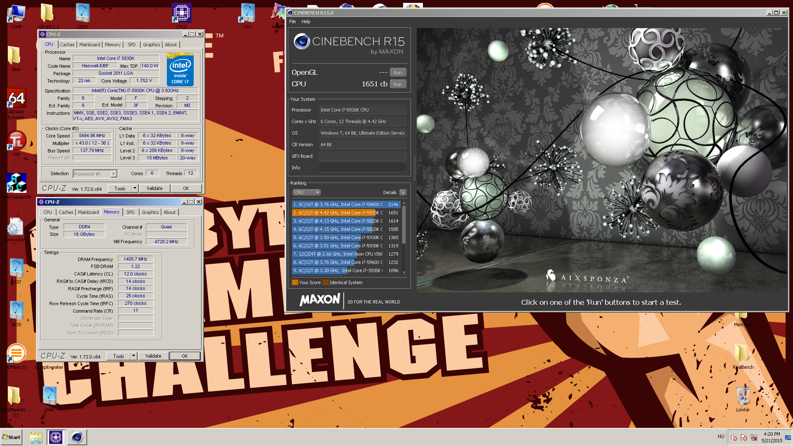This screenshot has height=446, width=793.
Task: Launch AIDA64 Extreme desktop icon
Action: (16, 104)
